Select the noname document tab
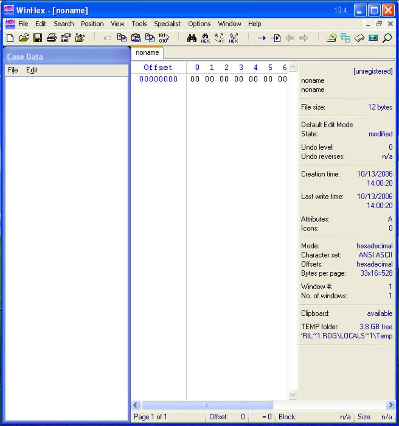399x426 pixels. 147,53
